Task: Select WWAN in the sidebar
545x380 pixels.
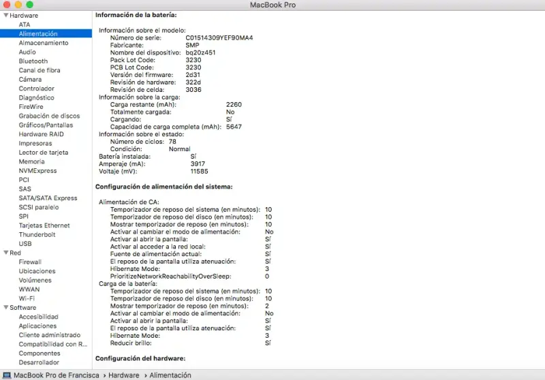Action: pyautogui.click(x=29, y=289)
